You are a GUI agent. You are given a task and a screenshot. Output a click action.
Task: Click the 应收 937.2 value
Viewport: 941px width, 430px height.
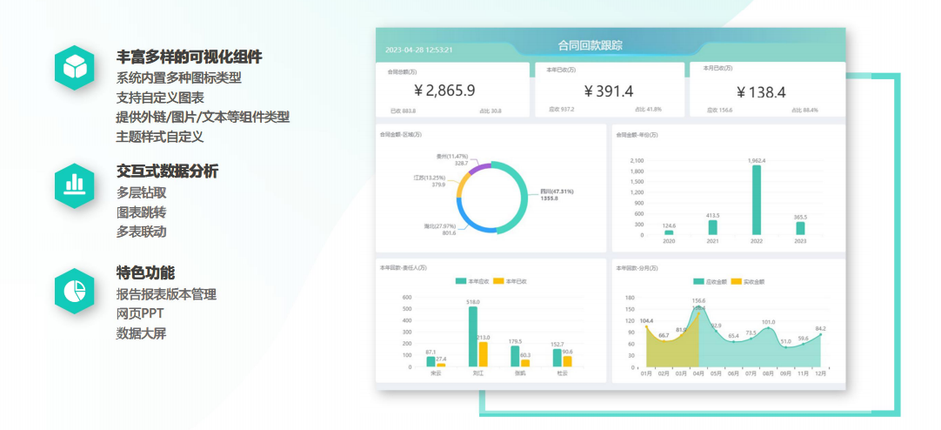(561, 110)
